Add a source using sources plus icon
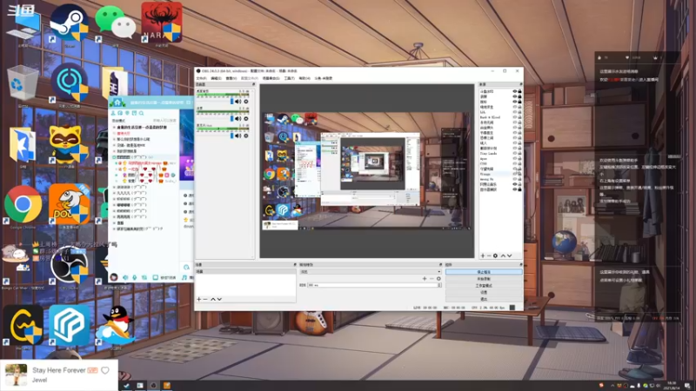Screen dimensions: 696x391 tap(483, 255)
